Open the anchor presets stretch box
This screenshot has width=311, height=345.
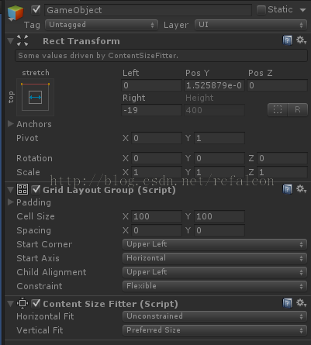[x=35, y=97]
